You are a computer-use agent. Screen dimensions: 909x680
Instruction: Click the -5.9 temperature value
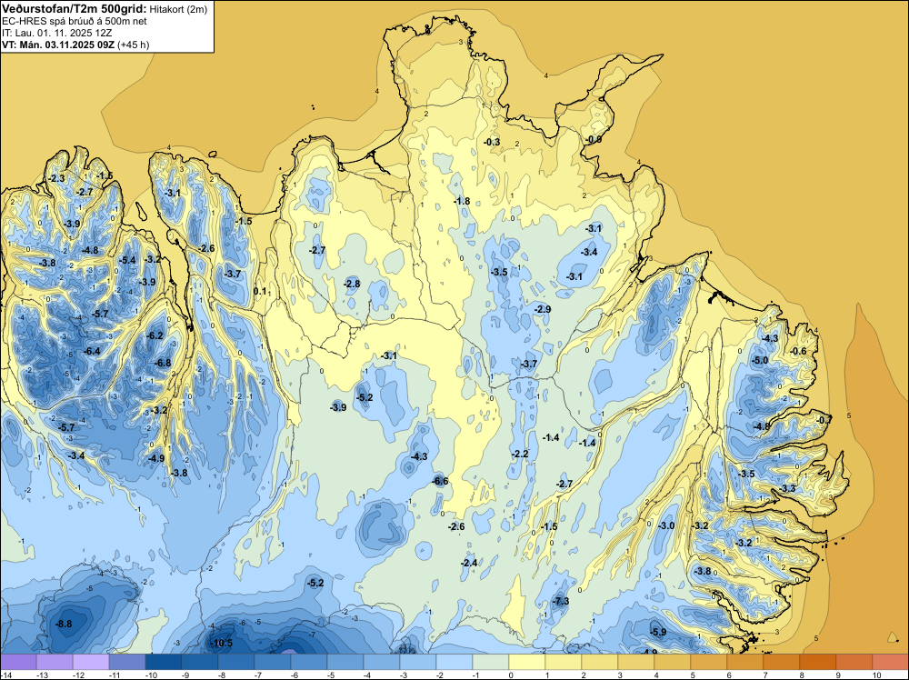(x=658, y=632)
